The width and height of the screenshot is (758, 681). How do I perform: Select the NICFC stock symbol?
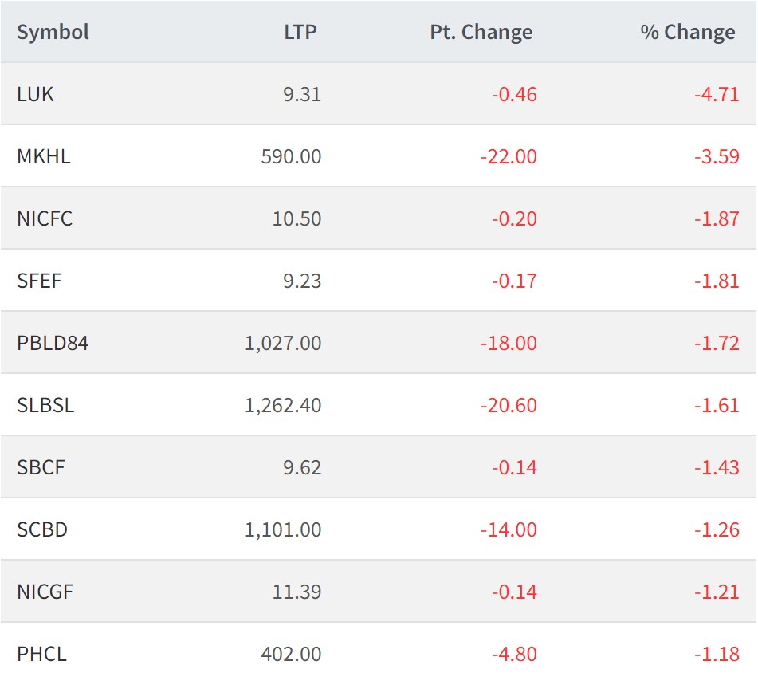(x=45, y=219)
